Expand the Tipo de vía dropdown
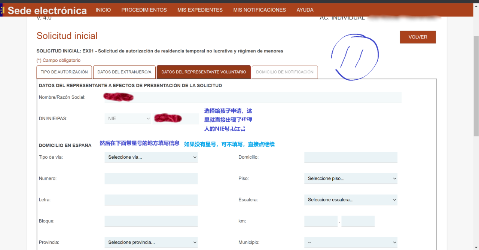Image resolution: width=479 pixels, height=250 pixels. (151, 157)
